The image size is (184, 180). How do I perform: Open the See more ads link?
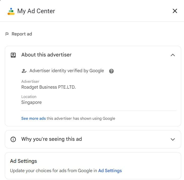[x=34, y=118]
